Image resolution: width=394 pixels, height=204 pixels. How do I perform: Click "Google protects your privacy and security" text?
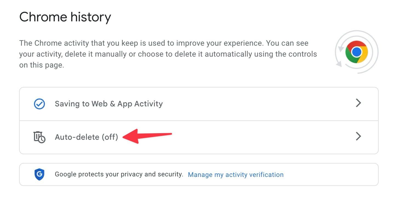coord(119,174)
